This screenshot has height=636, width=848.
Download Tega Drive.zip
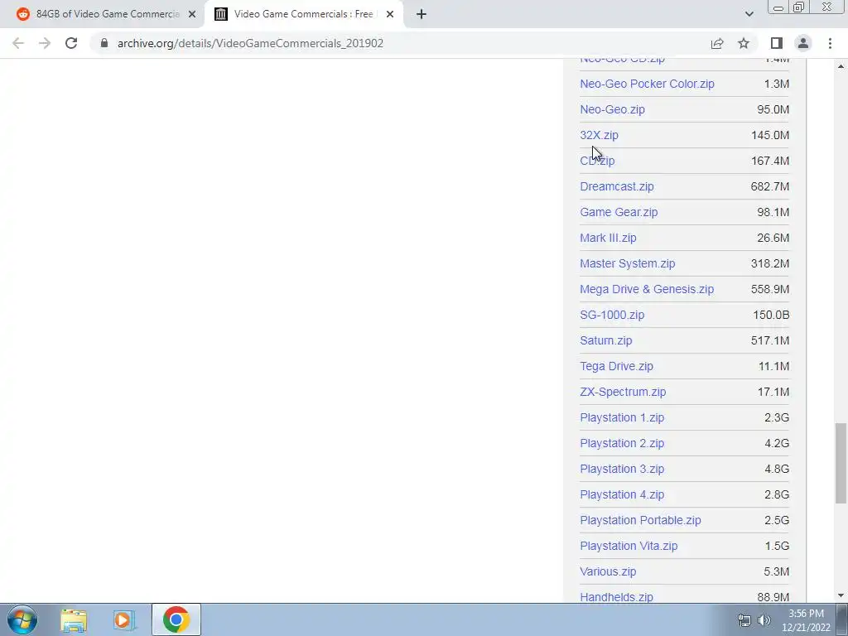(616, 366)
